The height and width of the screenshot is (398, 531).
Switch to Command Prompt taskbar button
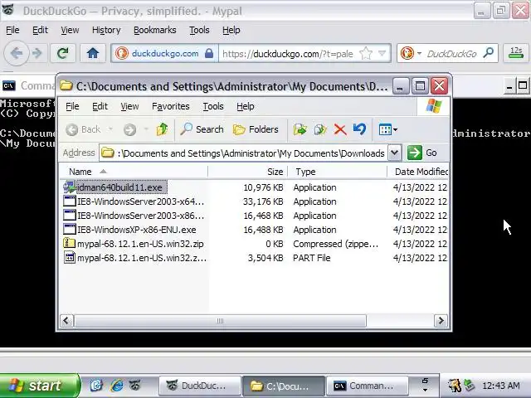367,386
